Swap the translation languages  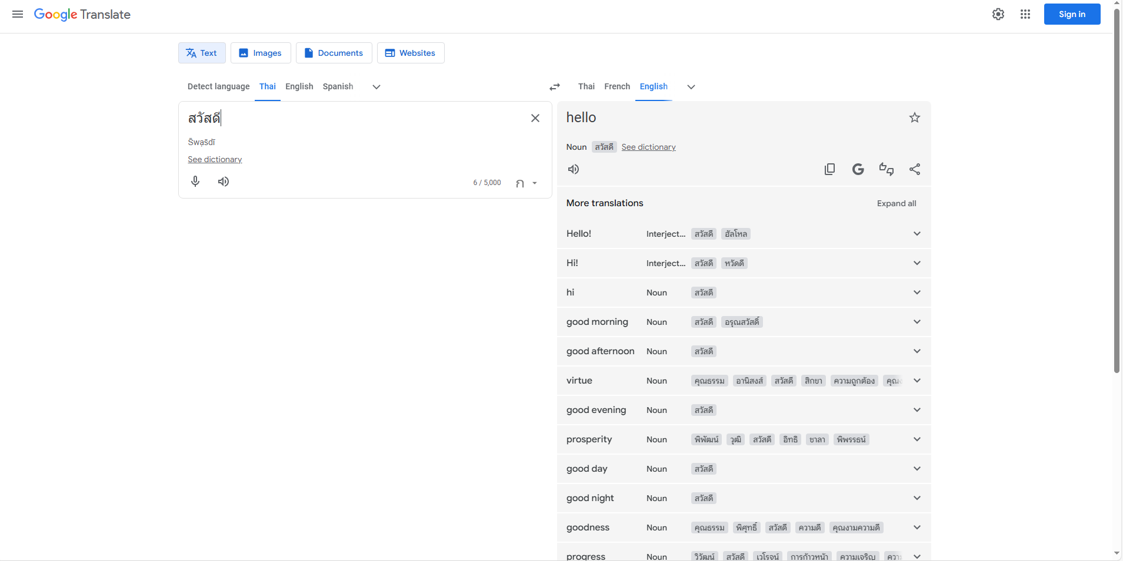pyautogui.click(x=554, y=86)
